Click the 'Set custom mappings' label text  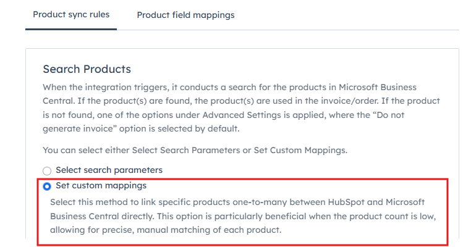click(101, 186)
